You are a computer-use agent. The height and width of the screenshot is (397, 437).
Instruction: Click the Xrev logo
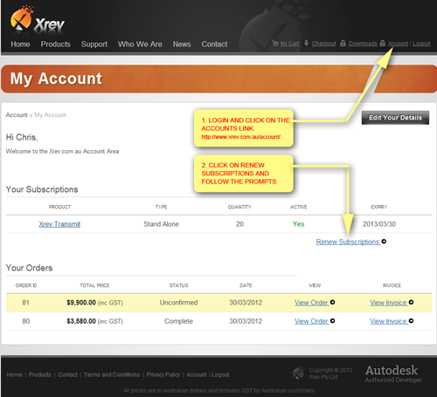click(38, 20)
